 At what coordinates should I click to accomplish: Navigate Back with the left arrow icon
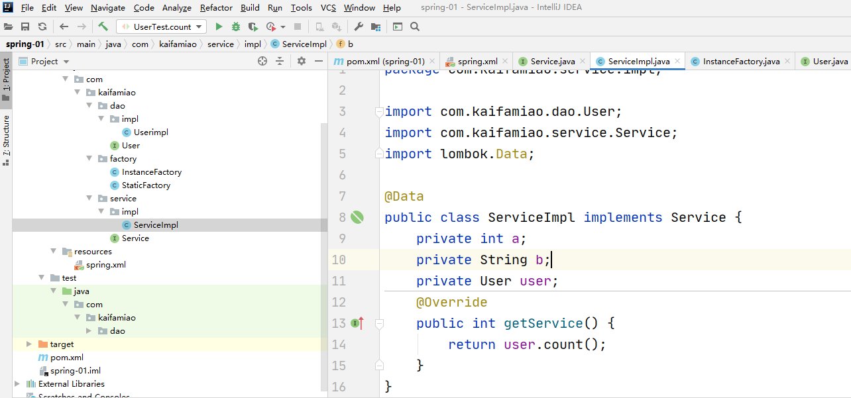click(x=64, y=27)
